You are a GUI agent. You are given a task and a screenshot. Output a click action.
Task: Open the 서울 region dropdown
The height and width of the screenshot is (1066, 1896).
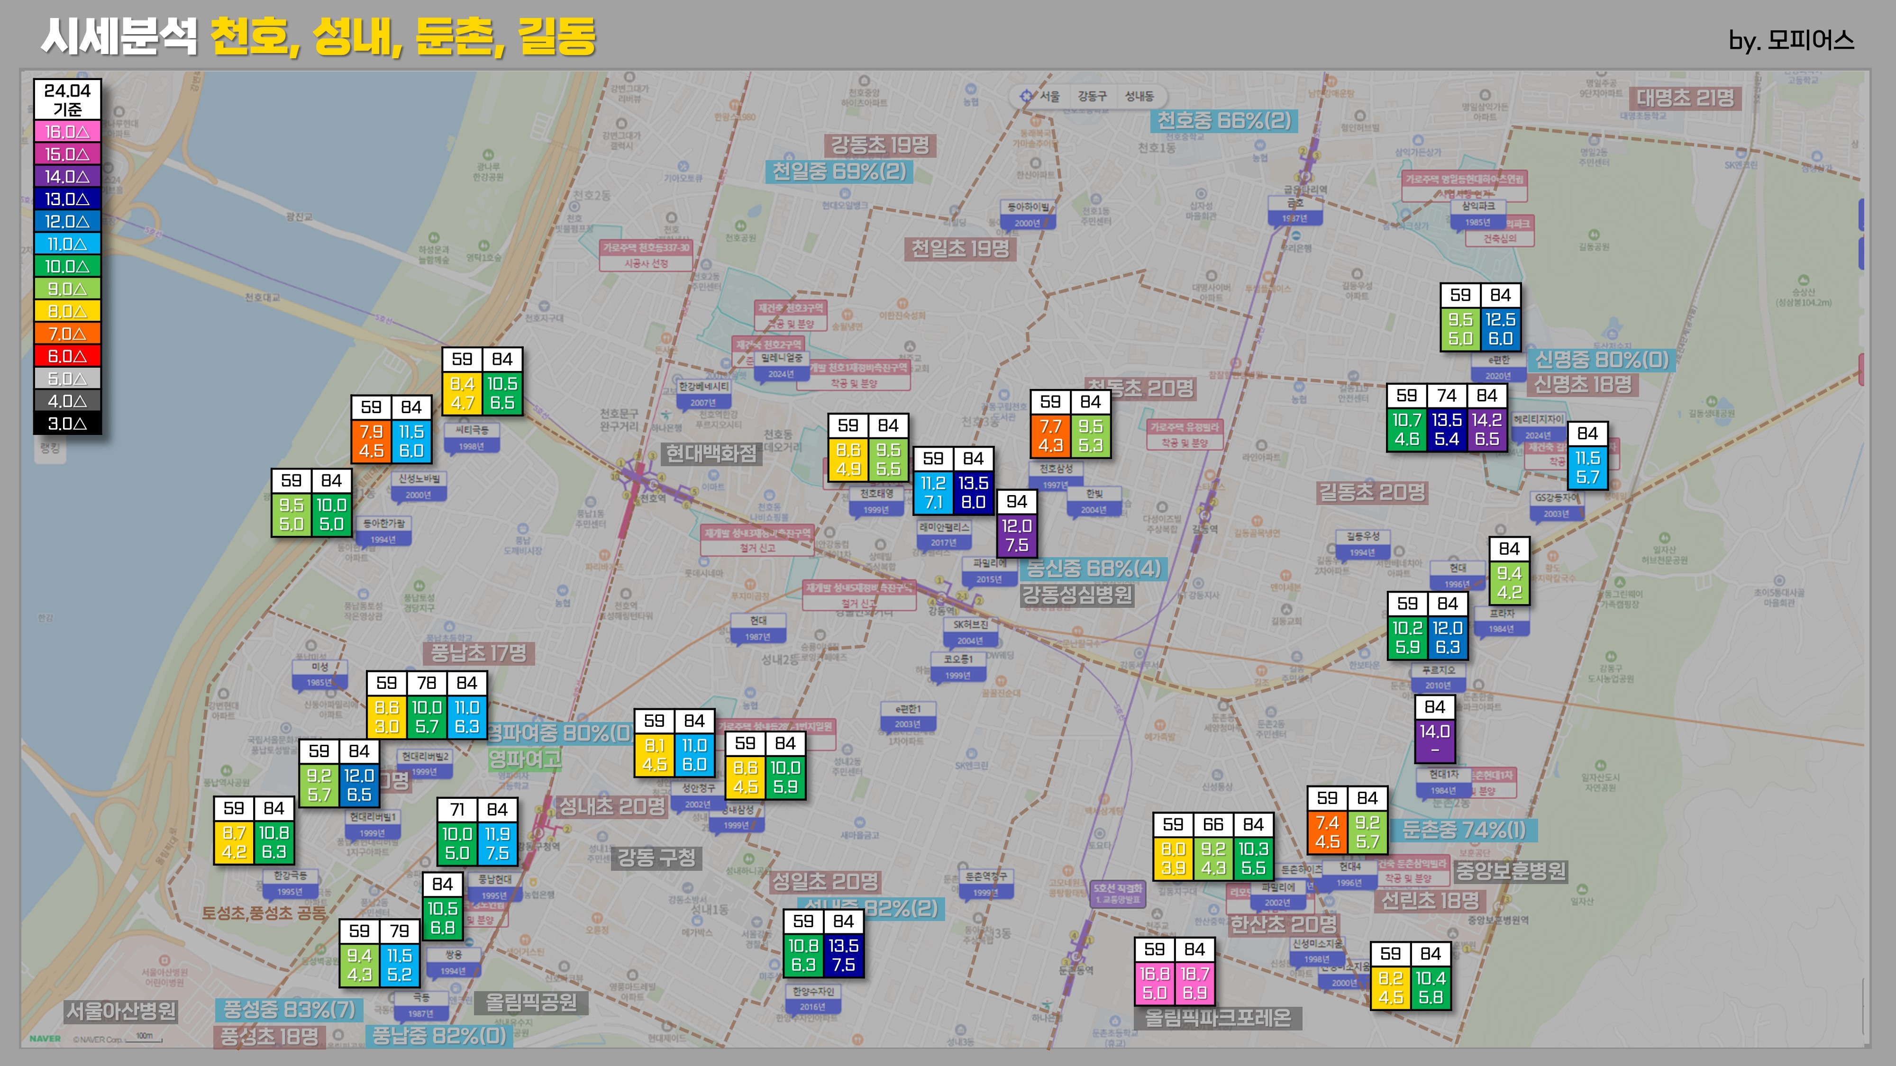[1049, 96]
